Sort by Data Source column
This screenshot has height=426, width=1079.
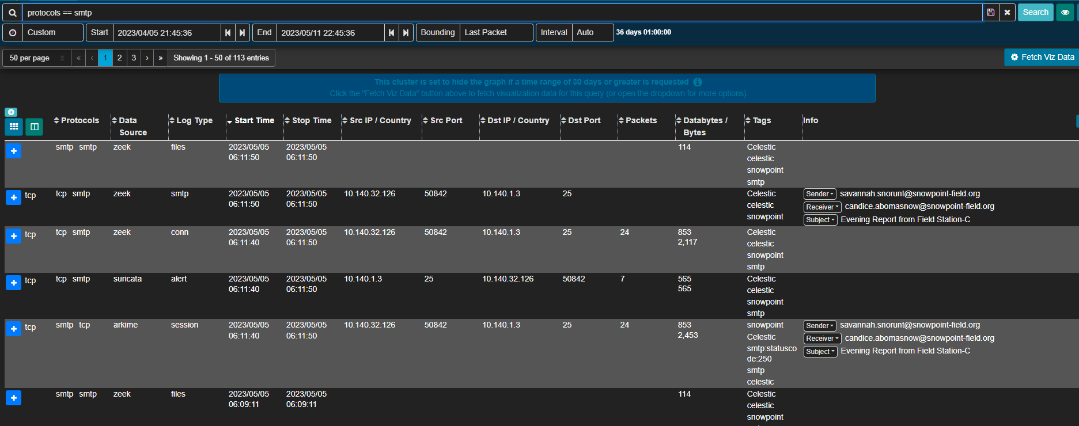click(129, 126)
